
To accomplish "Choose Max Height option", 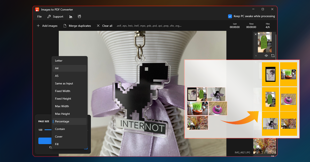I will point(69,114).
